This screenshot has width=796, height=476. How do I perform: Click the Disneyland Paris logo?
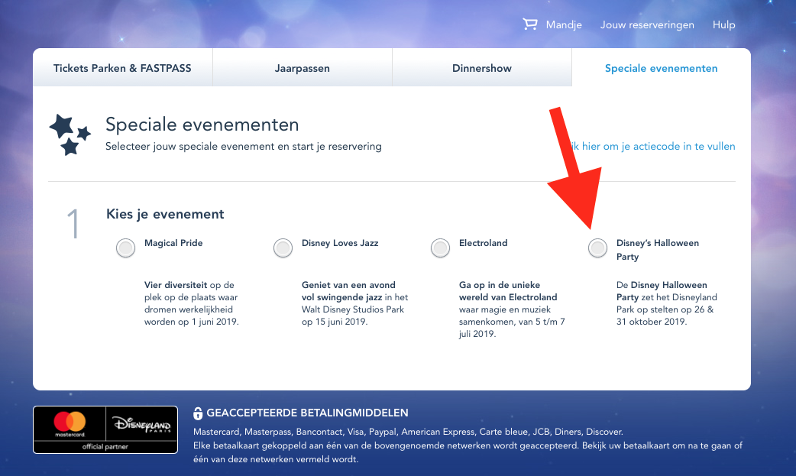coord(141,424)
